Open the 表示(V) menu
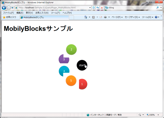This screenshot has width=164, height=118. point(29,13)
